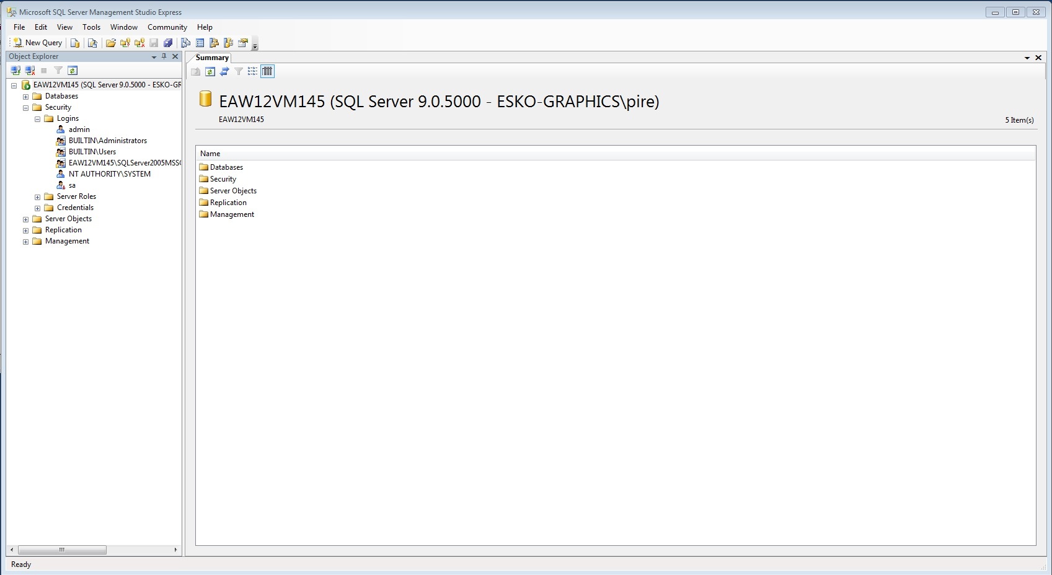1052x575 pixels.
Task: Toggle auto-hide pin on Object Explorer
Action: pos(164,56)
